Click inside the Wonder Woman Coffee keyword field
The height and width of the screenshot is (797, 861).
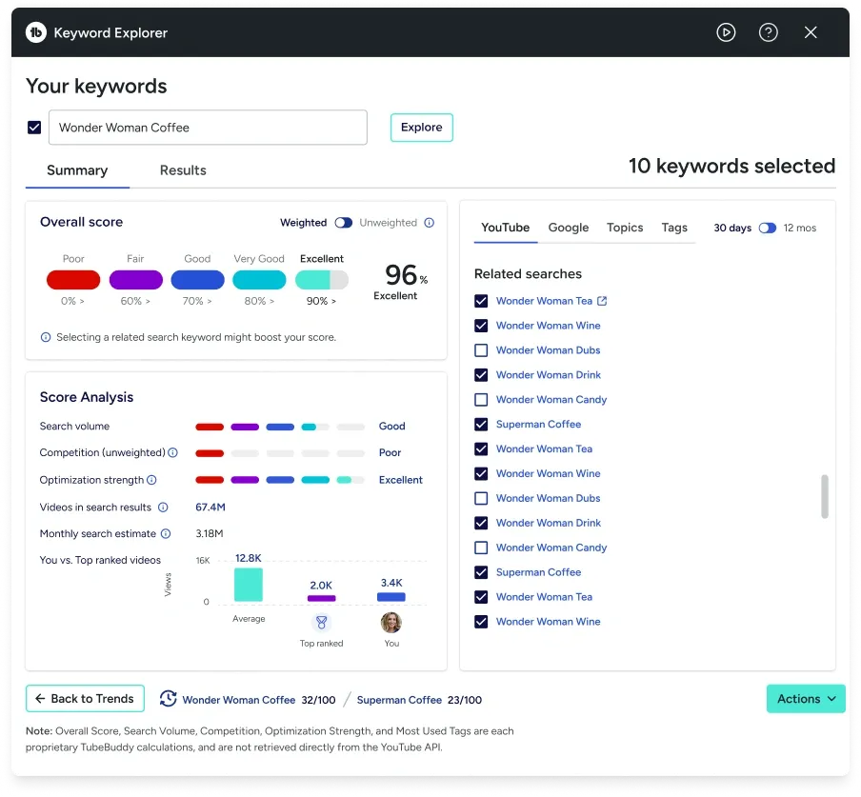[208, 127]
